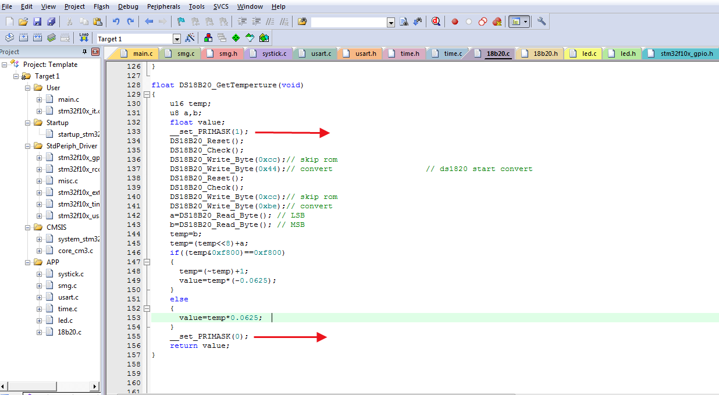The image size is (719, 395).
Task: Click the '__set_PRIMASK(1);' code line
Action: [209, 131]
